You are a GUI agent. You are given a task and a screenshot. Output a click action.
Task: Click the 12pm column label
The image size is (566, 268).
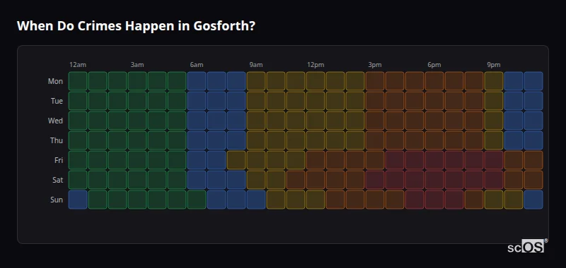pos(316,65)
